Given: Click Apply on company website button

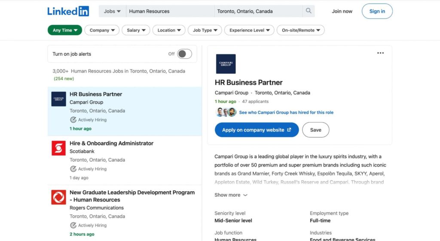Looking at the screenshot, I should (257, 130).
